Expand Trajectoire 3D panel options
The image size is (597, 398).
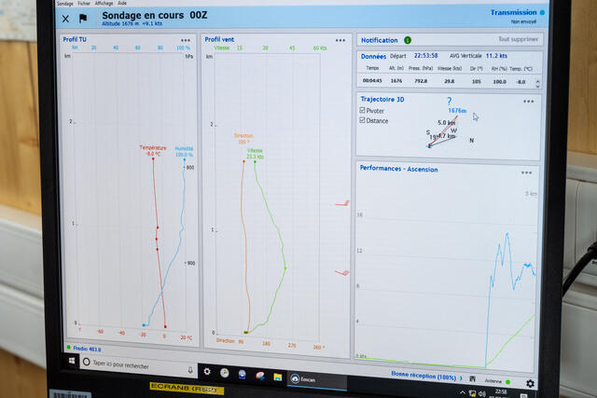[528, 101]
